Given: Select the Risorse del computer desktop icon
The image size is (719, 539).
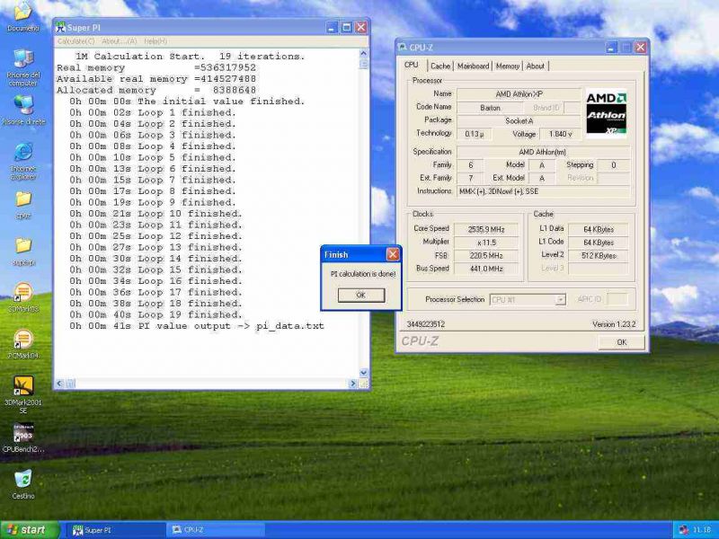Looking at the screenshot, I should pyautogui.click(x=23, y=66).
